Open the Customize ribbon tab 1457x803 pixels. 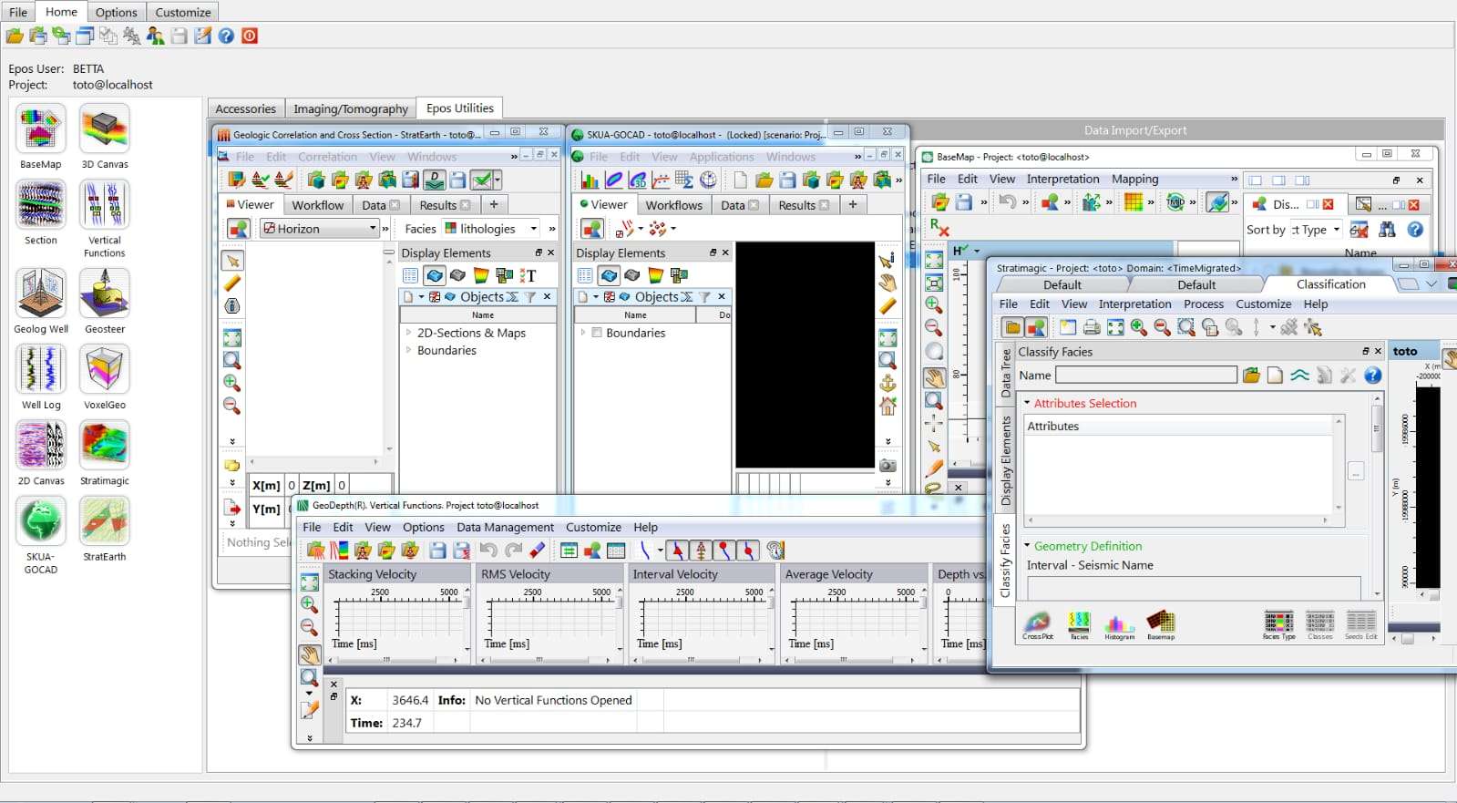pos(182,12)
